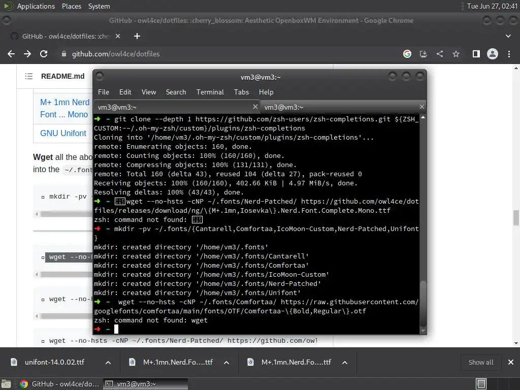Click the install app icon in the address bar
The height and width of the screenshot is (390, 520).
(x=424, y=54)
